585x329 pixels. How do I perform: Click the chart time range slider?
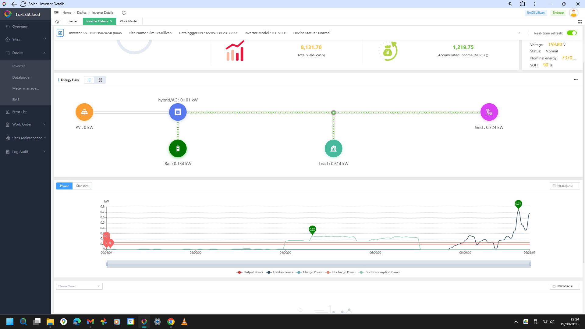coord(318,264)
